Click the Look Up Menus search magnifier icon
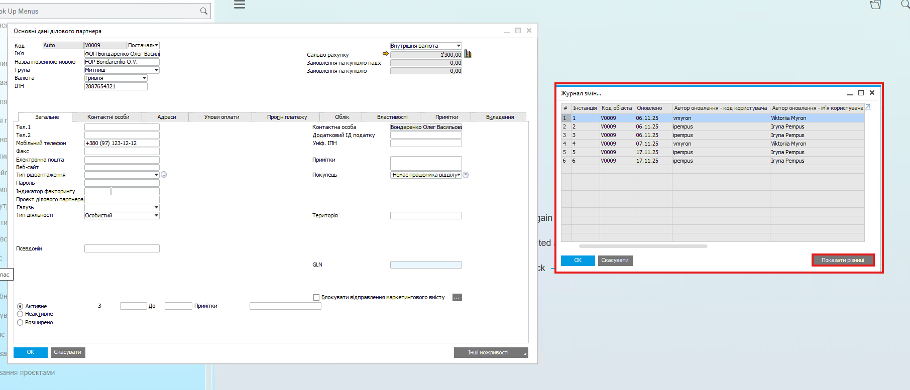The height and width of the screenshot is (390, 910). [203, 11]
